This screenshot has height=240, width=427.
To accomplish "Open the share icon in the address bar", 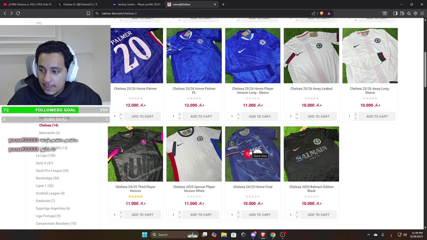I will coord(314,13).
